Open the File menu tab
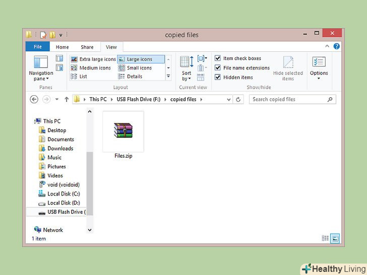This screenshot has height=275, width=367. (37, 47)
